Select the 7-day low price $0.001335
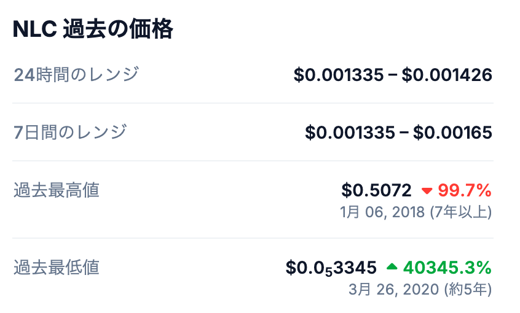 click(350, 133)
